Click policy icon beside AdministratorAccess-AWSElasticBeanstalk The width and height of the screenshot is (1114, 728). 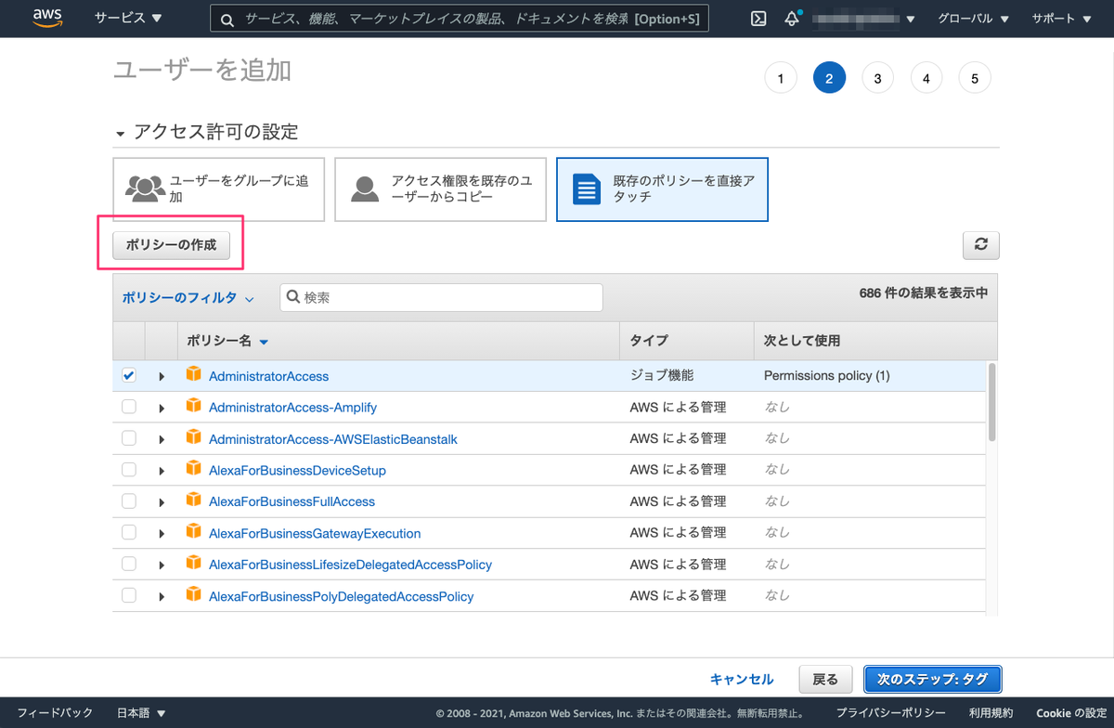pyautogui.click(x=193, y=437)
